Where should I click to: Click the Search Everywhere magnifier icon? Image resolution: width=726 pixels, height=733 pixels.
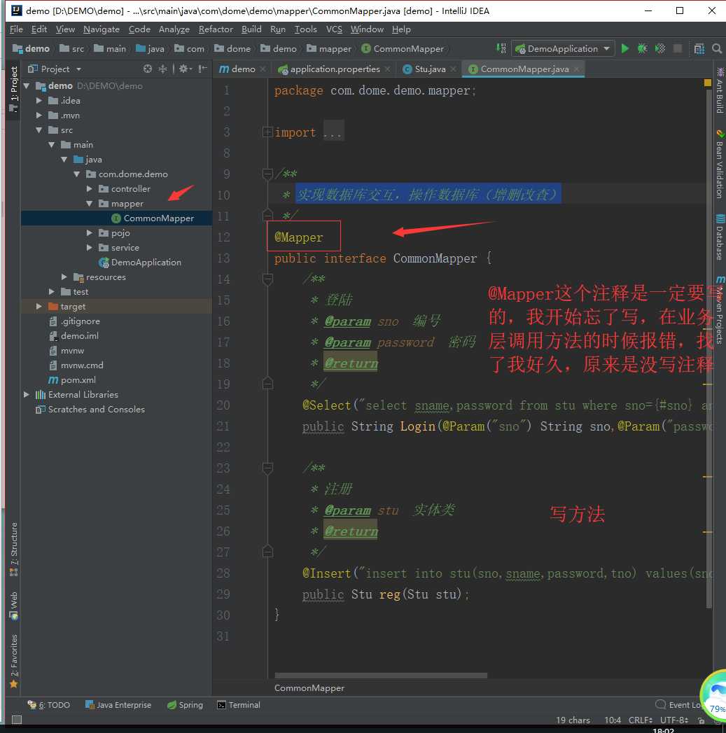pyautogui.click(x=717, y=48)
